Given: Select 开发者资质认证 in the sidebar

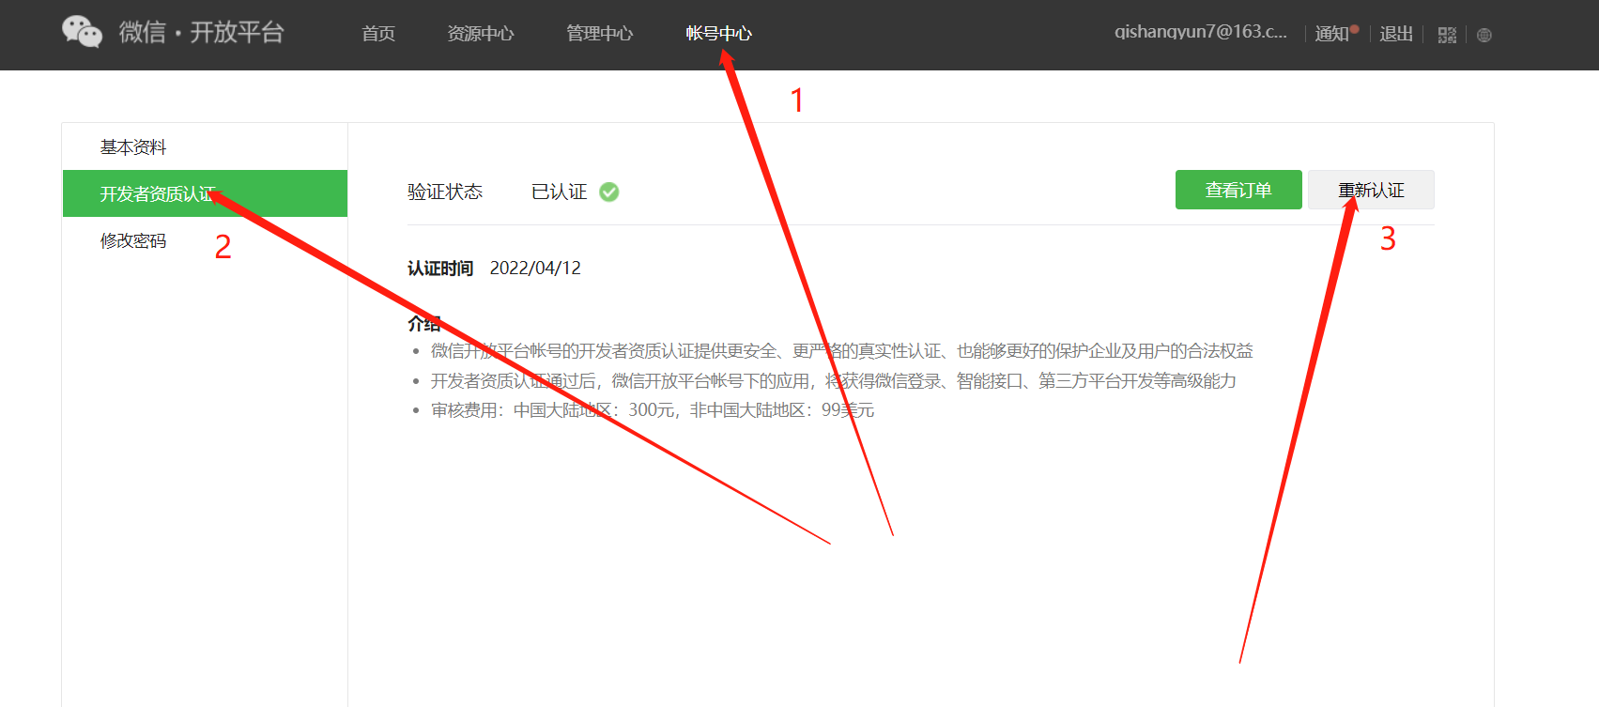Looking at the screenshot, I should (x=205, y=193).
